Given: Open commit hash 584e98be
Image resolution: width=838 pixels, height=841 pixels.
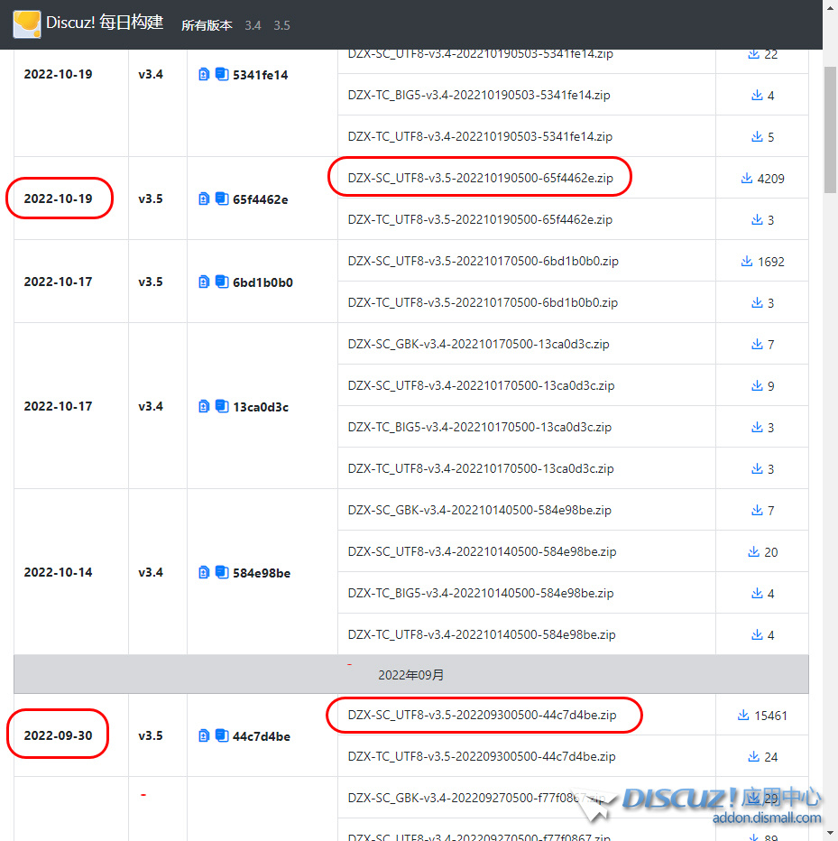Looking at the screenshot, I should [262, 573].
